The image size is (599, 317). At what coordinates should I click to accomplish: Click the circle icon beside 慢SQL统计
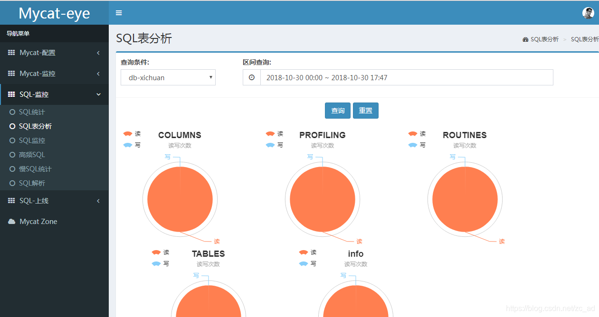coord(12,169)
